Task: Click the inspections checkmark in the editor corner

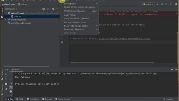Action: point(176,13)
